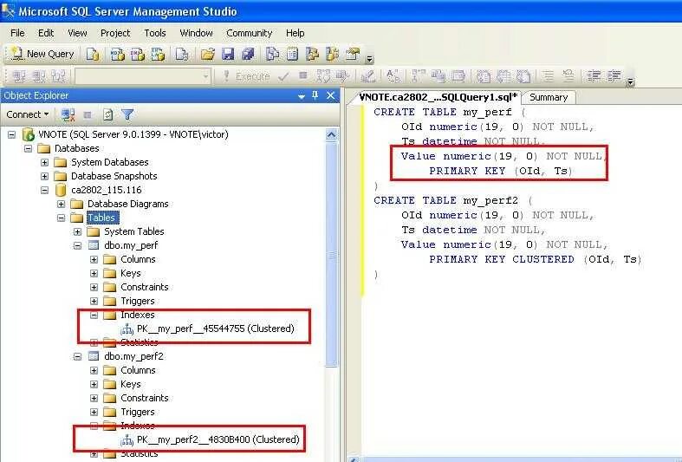Image resolution: width=682 pixels, height=462 pixels.
Task: Open an Analysis Services MDX Query
Action: [x=118, y=54]
